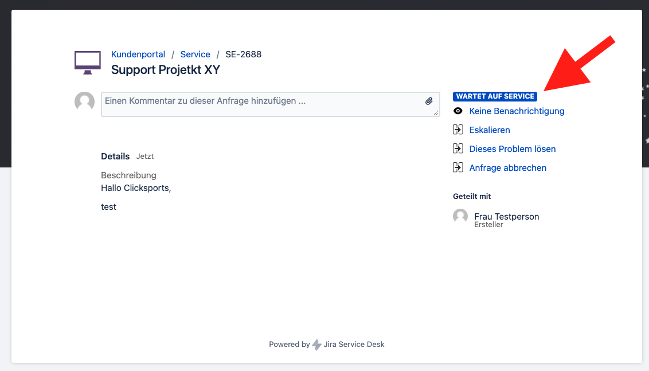Click the SE-2688 issue key
Image resolution: width=649 pixels, height=371 pixels.
coord(243,54)
